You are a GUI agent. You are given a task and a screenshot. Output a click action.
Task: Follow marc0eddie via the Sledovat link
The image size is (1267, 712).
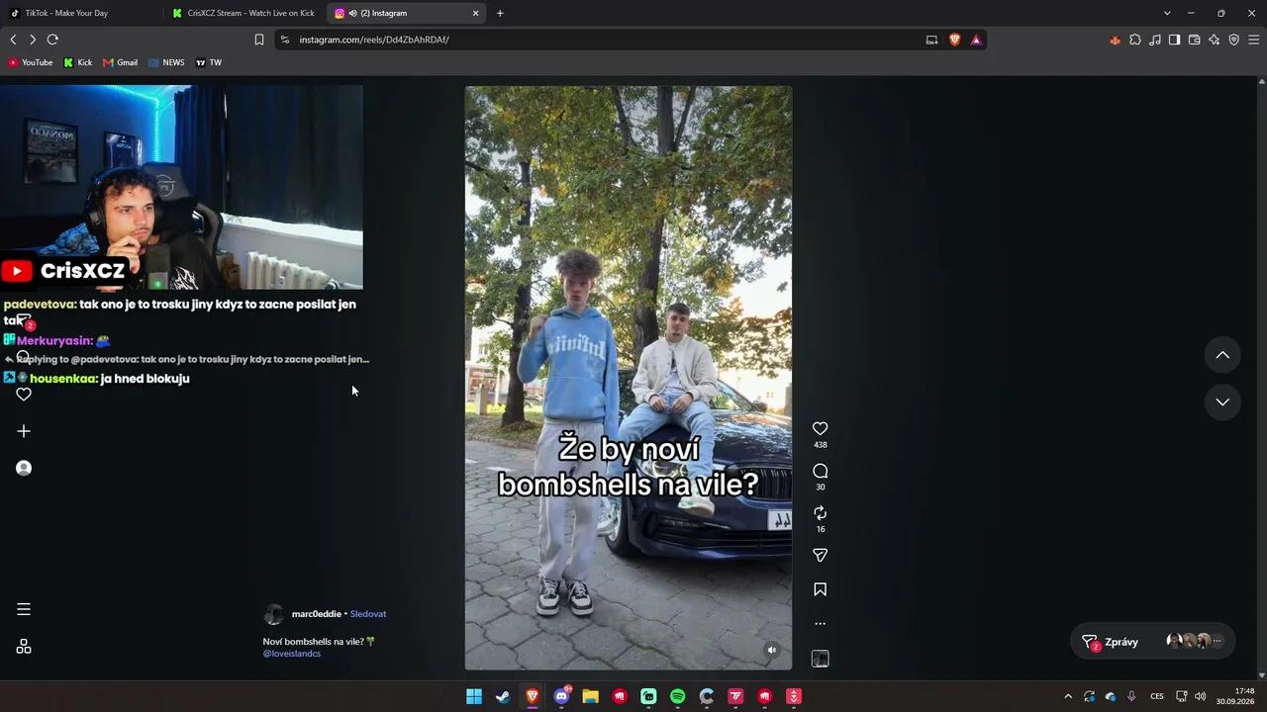pyautogui.click(x=368, y=614)
